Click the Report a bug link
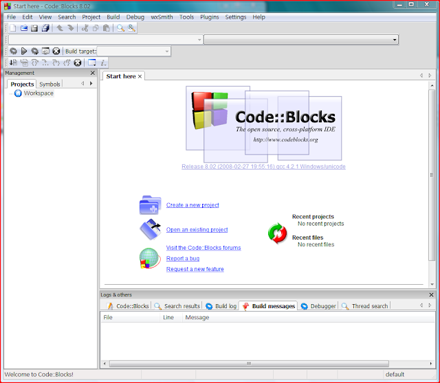The width and height of the screenshot is (440, 383). (x=183, y=258)
